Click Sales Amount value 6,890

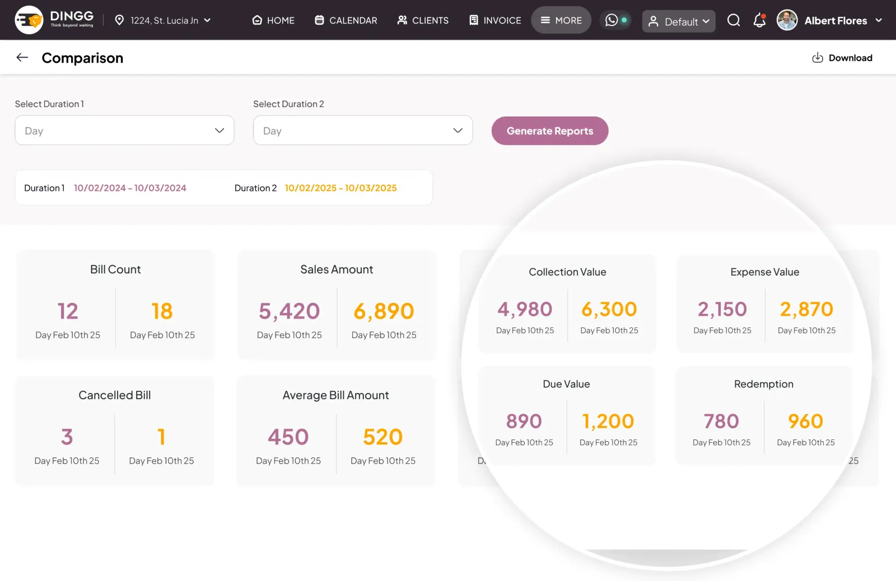tap(384, 311)
